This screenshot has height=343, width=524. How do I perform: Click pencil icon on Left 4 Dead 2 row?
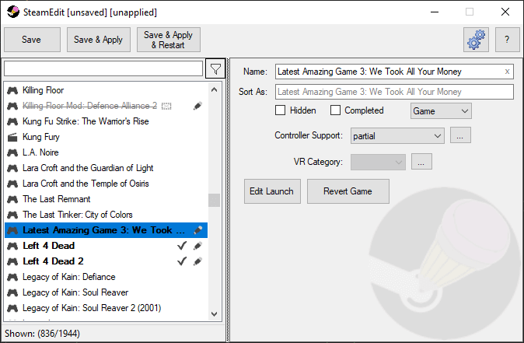(x=197, y=261)
